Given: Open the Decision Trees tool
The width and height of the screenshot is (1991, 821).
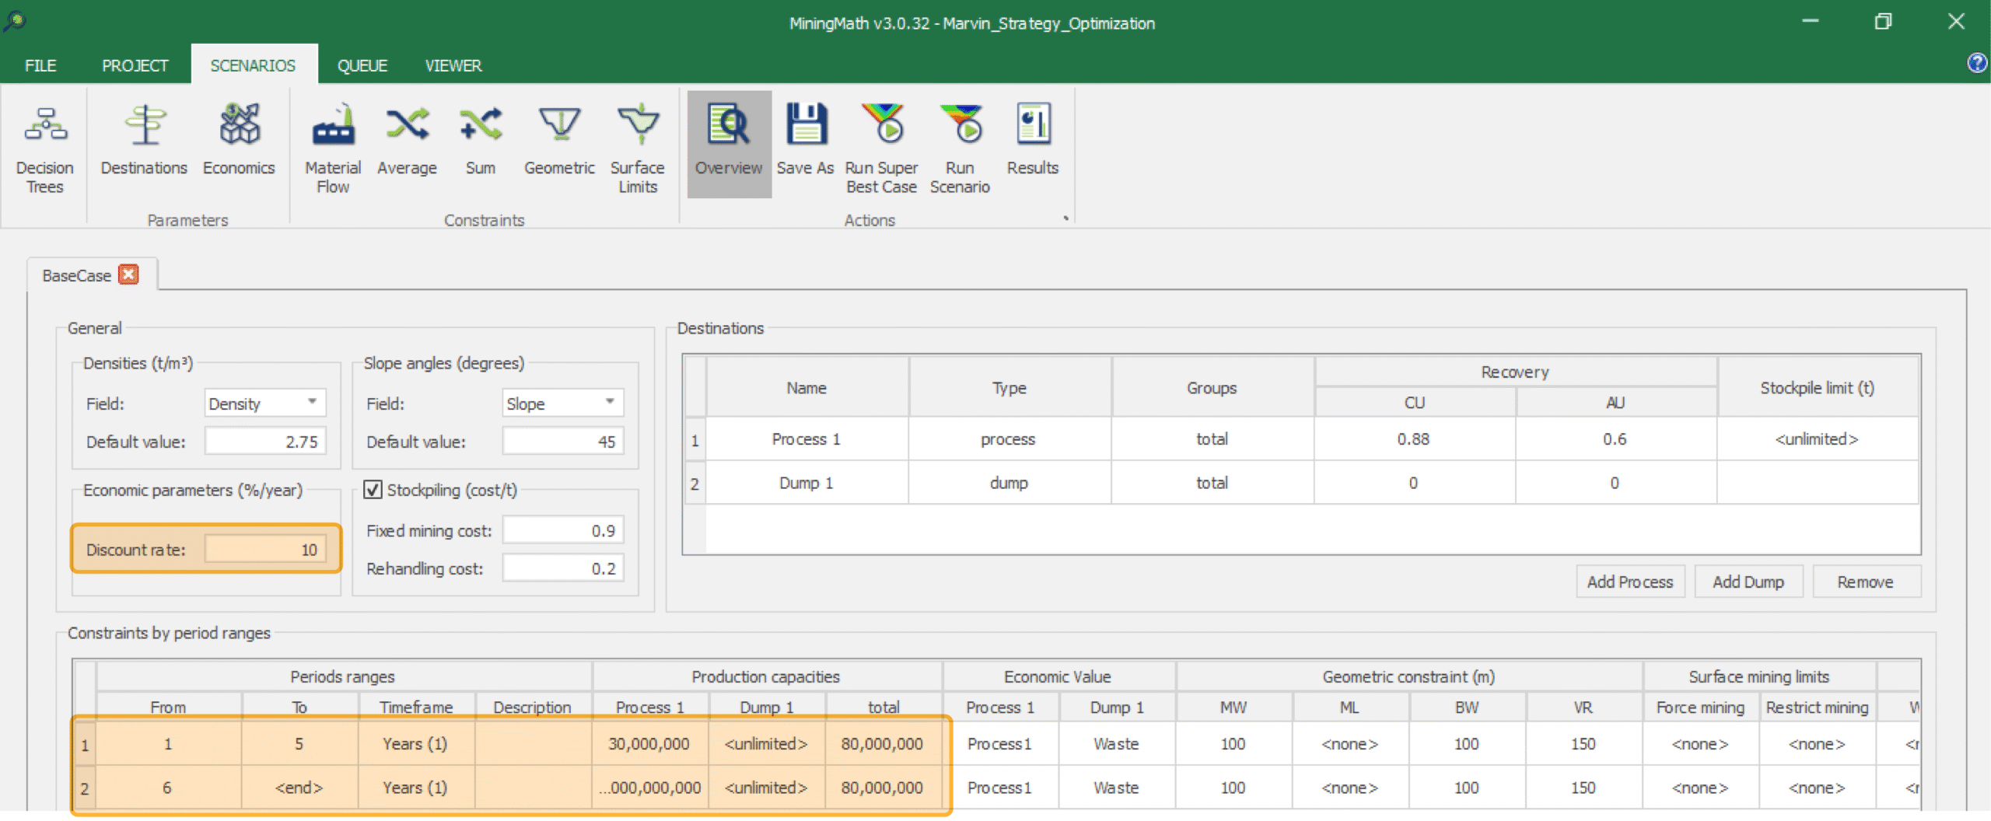Looking at the screenshot, I should coord(45,146).
